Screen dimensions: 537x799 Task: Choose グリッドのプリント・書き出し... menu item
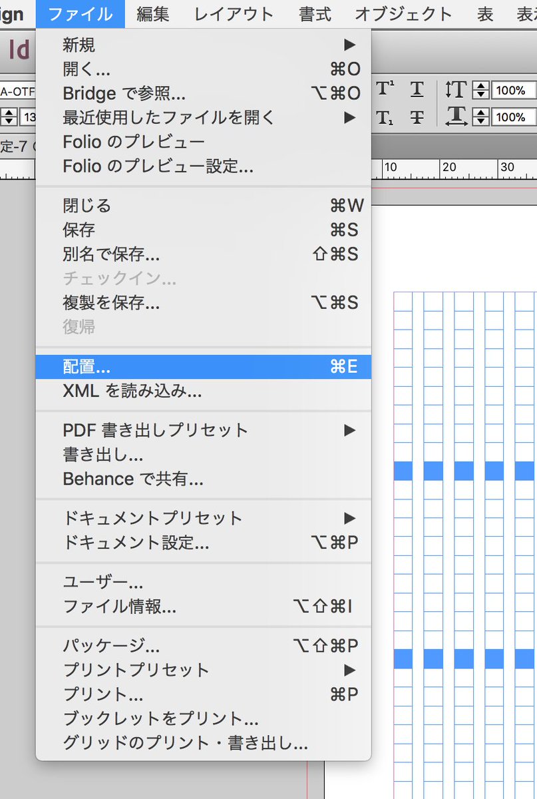(x=204, y=742)
